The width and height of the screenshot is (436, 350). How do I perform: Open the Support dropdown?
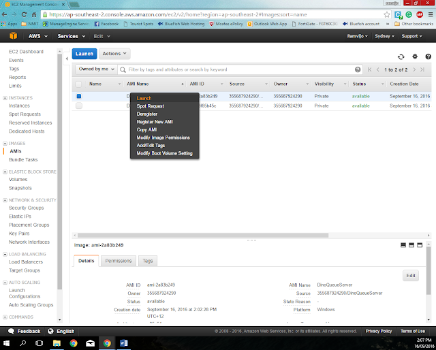tap(411, 36)
